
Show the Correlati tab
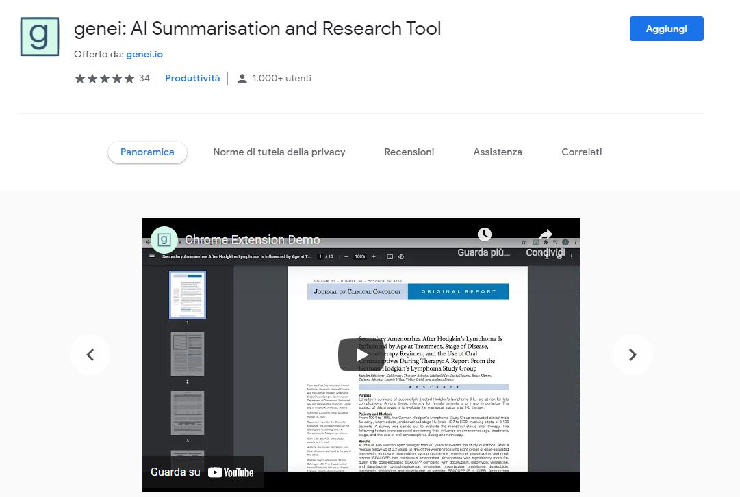tap(582, 152)
